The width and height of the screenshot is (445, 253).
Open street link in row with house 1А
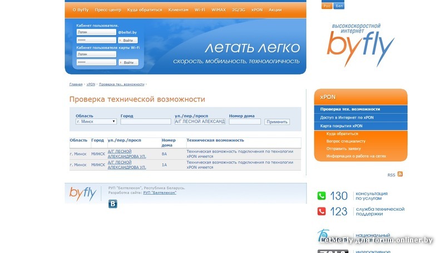(x=127, y=165)
